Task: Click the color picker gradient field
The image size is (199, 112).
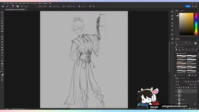Action: pyautogui.click(x=186, y=24)
